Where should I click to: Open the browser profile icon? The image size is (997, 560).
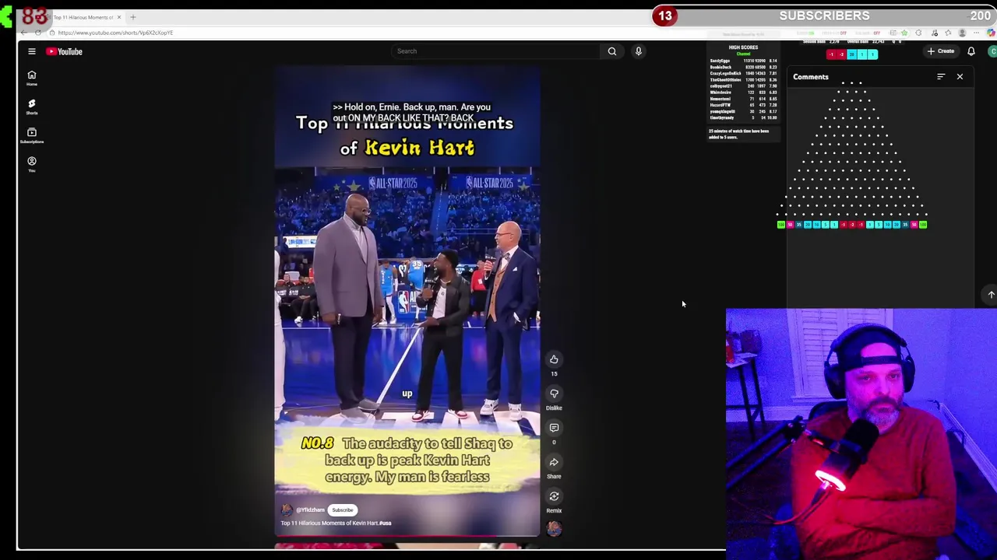963,33
